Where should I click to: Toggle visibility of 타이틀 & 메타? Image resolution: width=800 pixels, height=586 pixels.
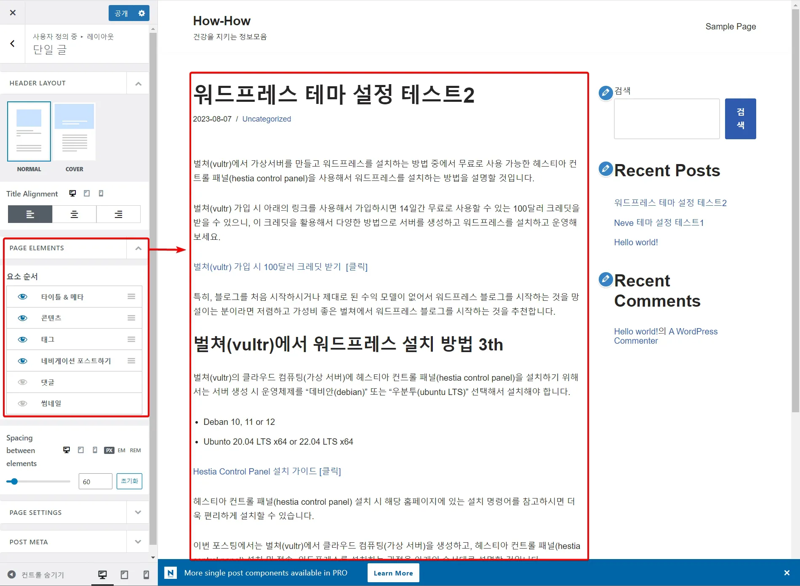(23, 297)
